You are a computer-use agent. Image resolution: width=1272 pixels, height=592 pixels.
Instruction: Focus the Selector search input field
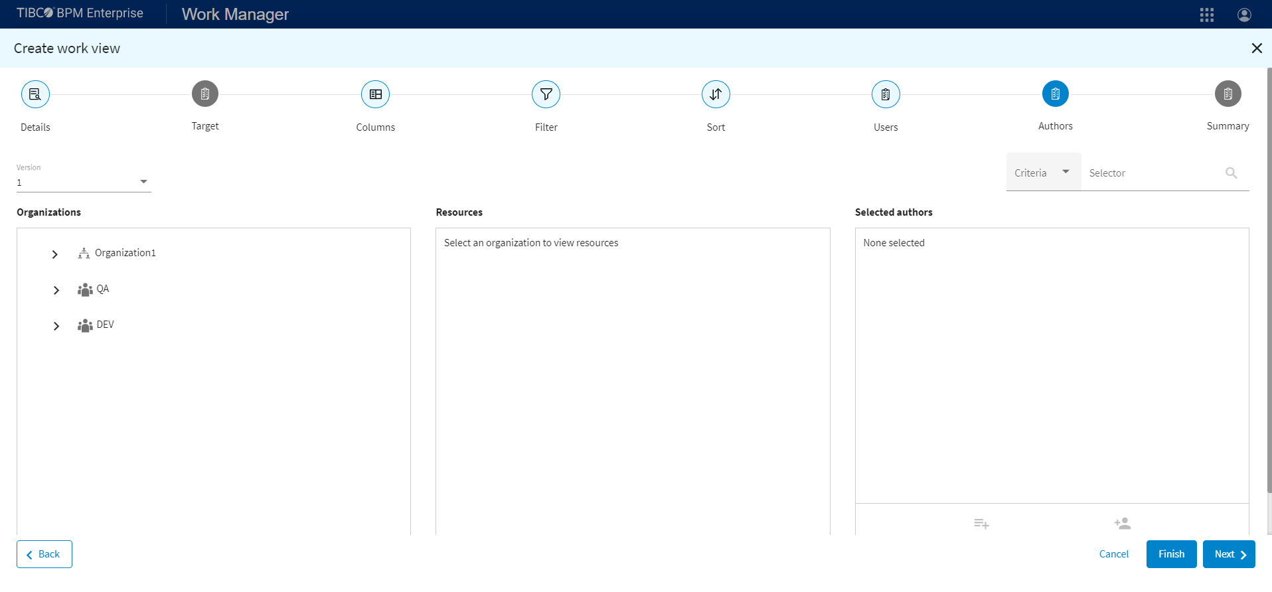[1154, 173]
